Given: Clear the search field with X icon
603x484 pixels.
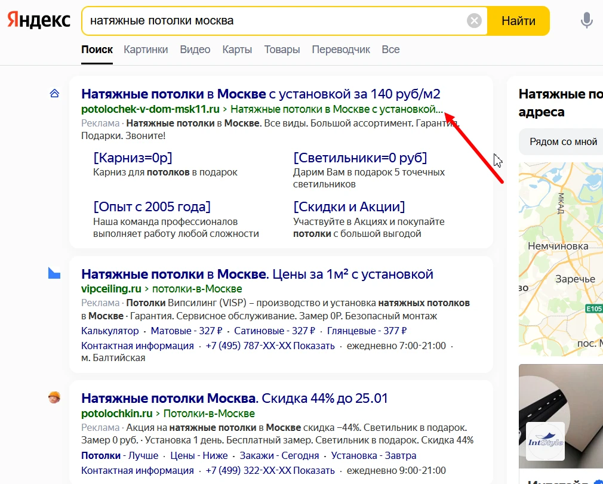Looking at the screenshot, I should 474,21.
